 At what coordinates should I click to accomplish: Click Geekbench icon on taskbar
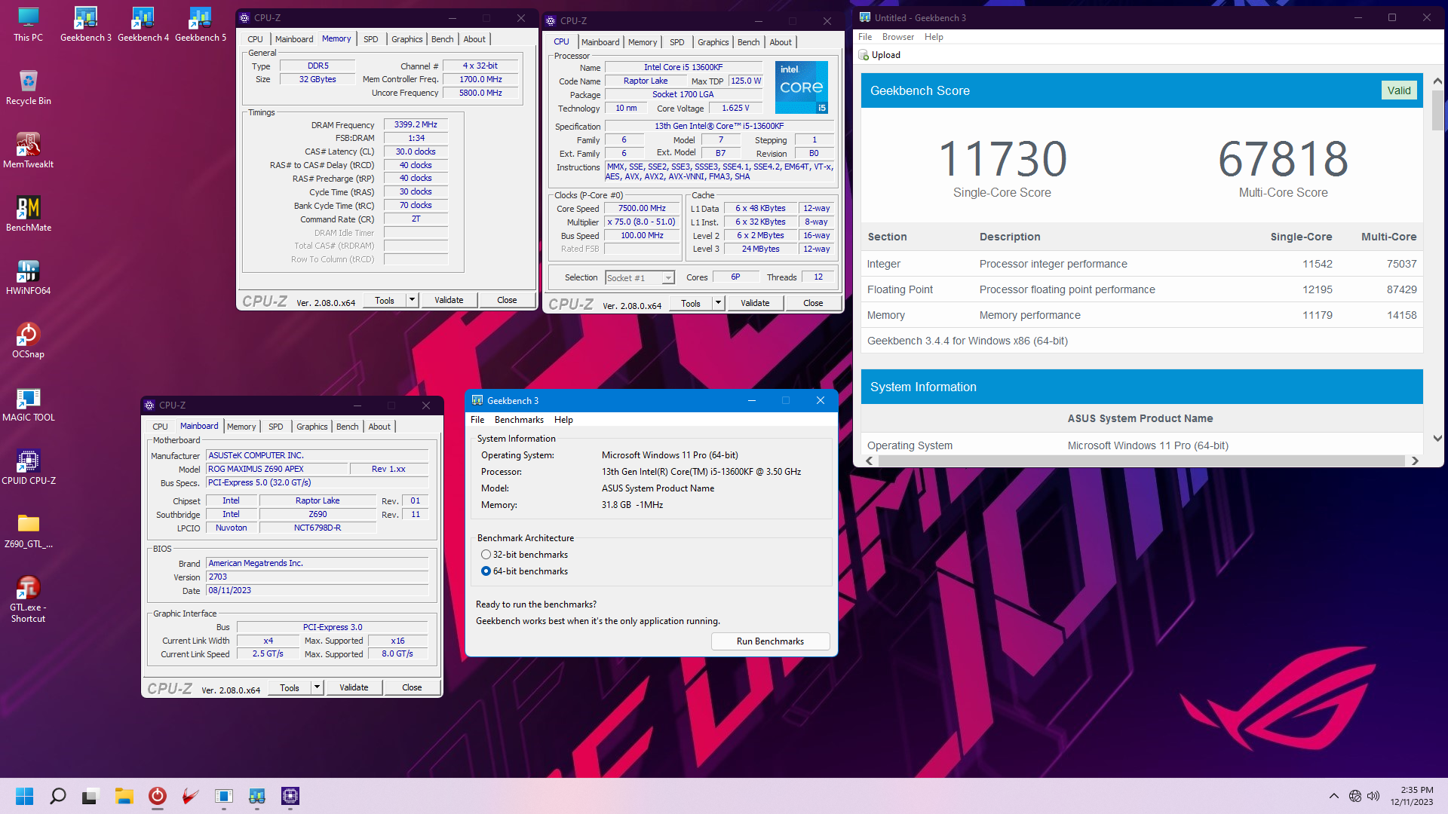tap(256, 796)
